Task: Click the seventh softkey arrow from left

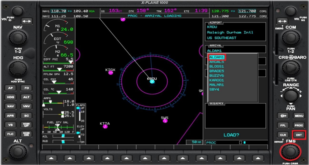Action: pyautogui.click(x=164, y=158)
